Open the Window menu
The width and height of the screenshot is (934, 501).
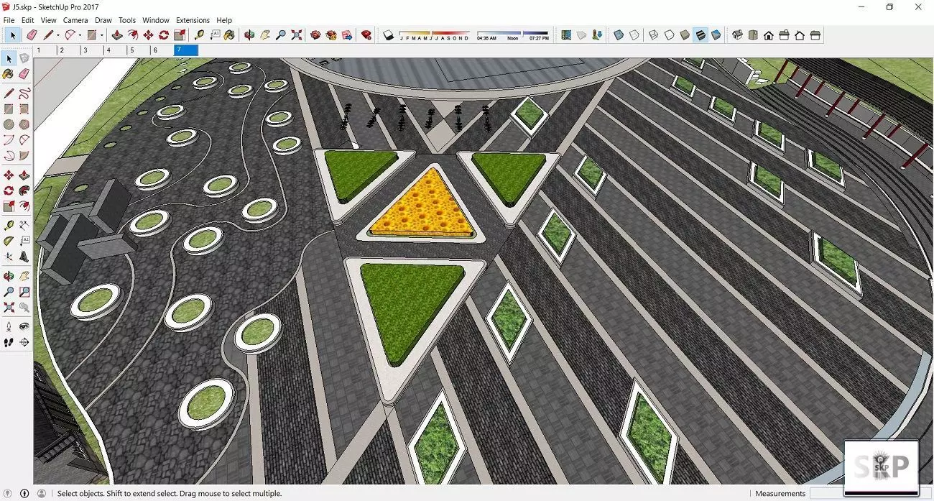[x=156, y=20]
